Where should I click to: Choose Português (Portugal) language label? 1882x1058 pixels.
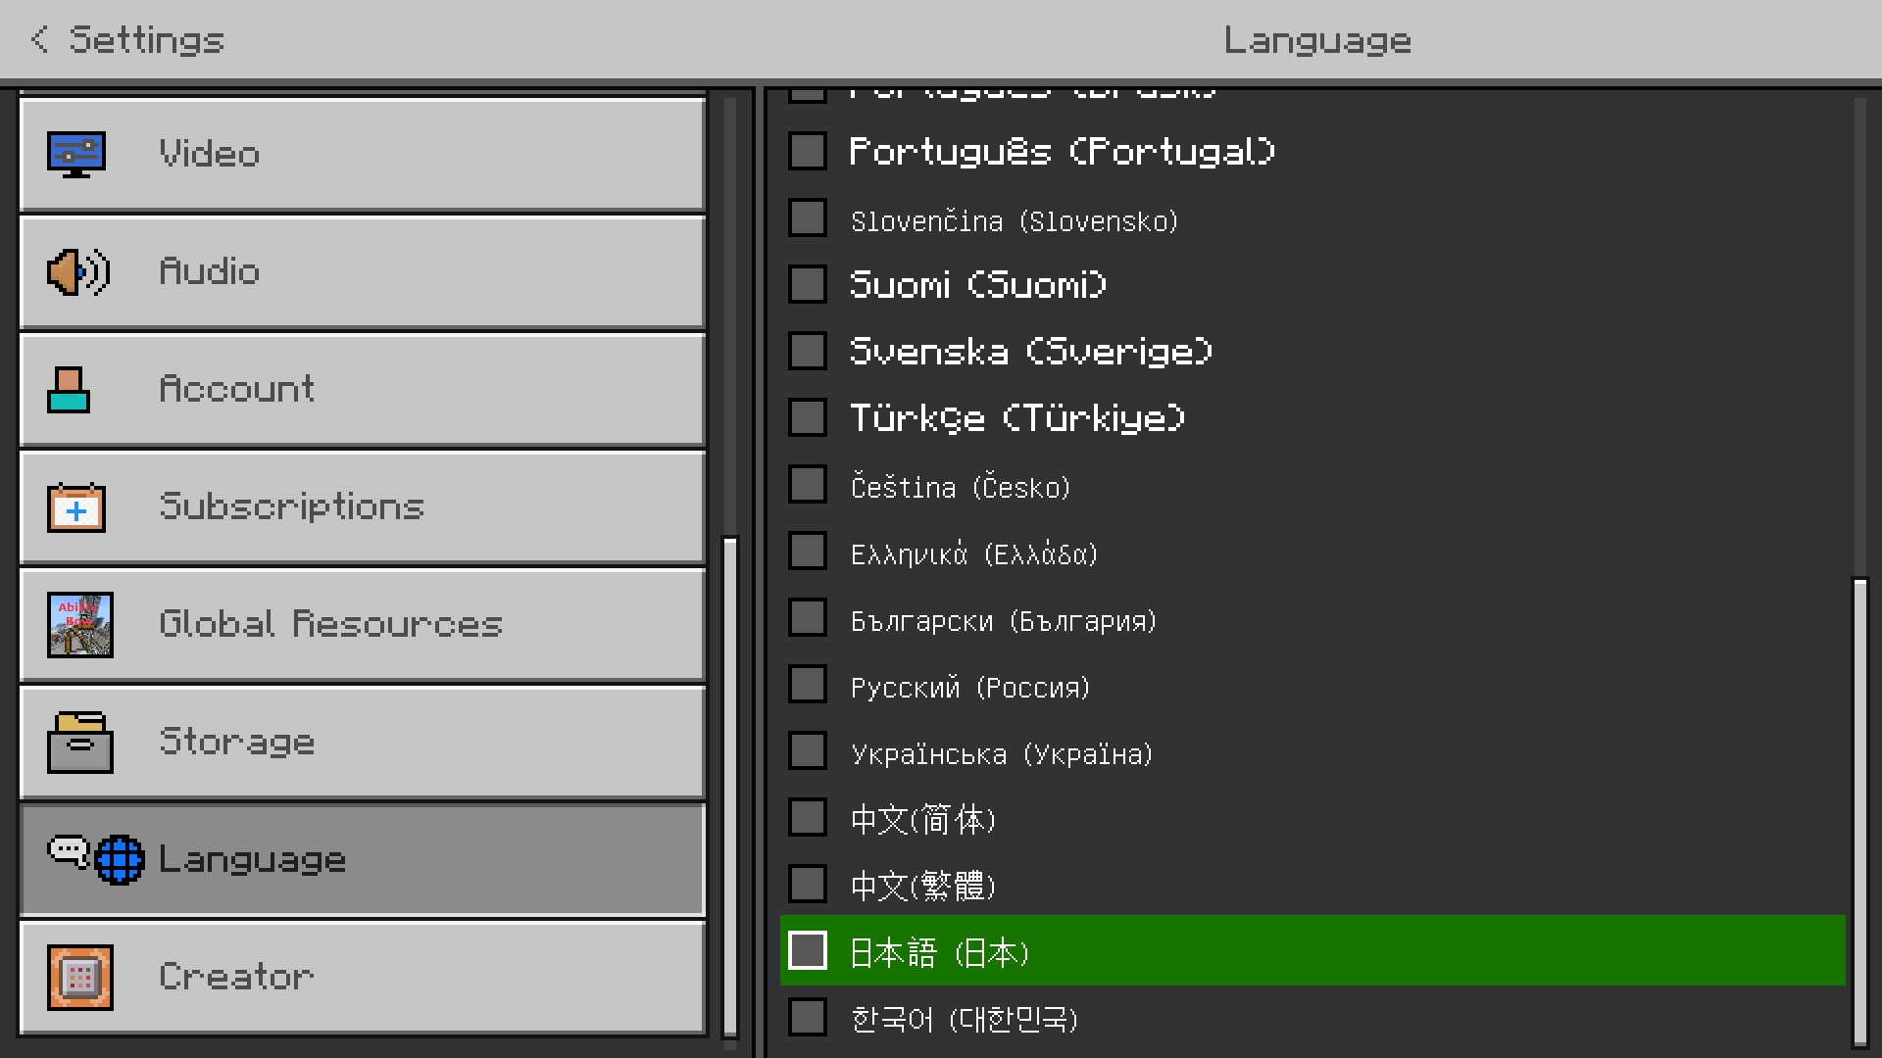coord(1062,152)
